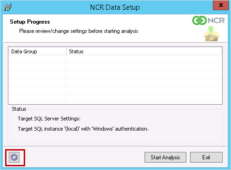Click the Start Analysis button
This screenshot has height=170, width=231.
[x=165, y=157]
